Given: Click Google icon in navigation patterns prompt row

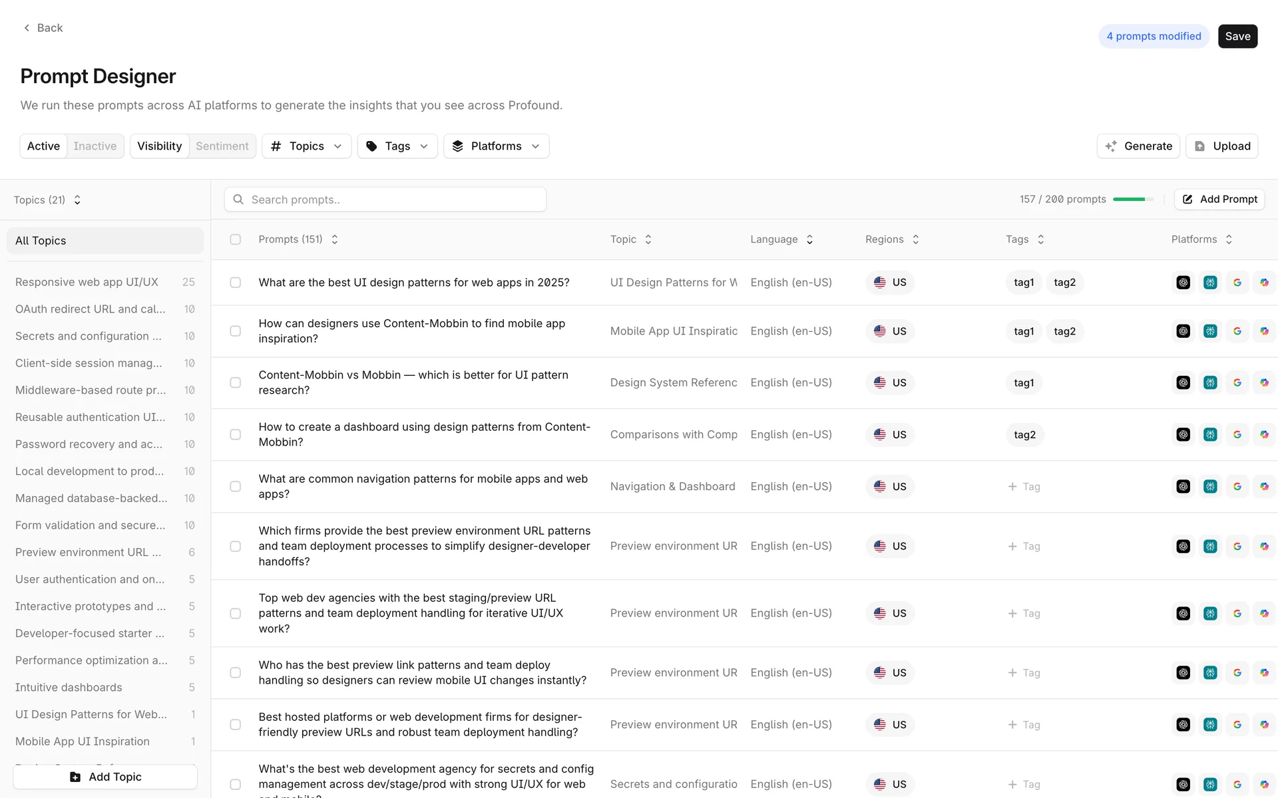Looking at the screenshot, I should pyautogui.click(x=1237, y=487).
